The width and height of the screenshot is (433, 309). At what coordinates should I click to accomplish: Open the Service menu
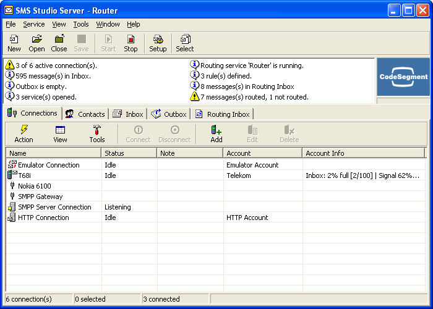34,24
